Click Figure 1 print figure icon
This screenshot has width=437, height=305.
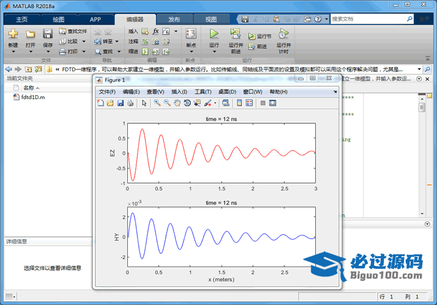click(x=130, y=103)
